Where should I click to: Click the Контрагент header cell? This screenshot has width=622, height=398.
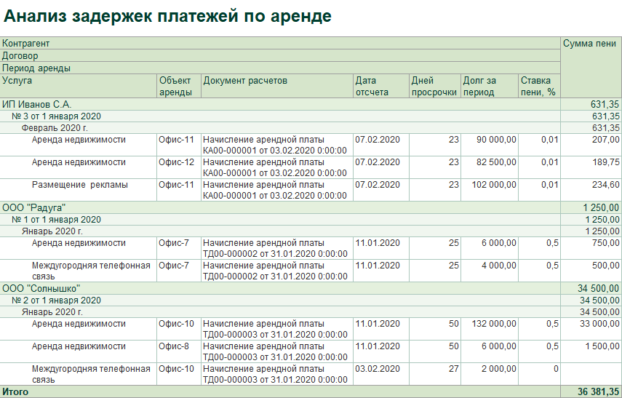(x=280, y=43)
